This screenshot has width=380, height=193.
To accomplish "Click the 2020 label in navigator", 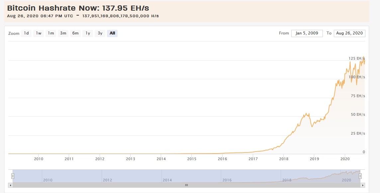I will click(x=346, y=180).
